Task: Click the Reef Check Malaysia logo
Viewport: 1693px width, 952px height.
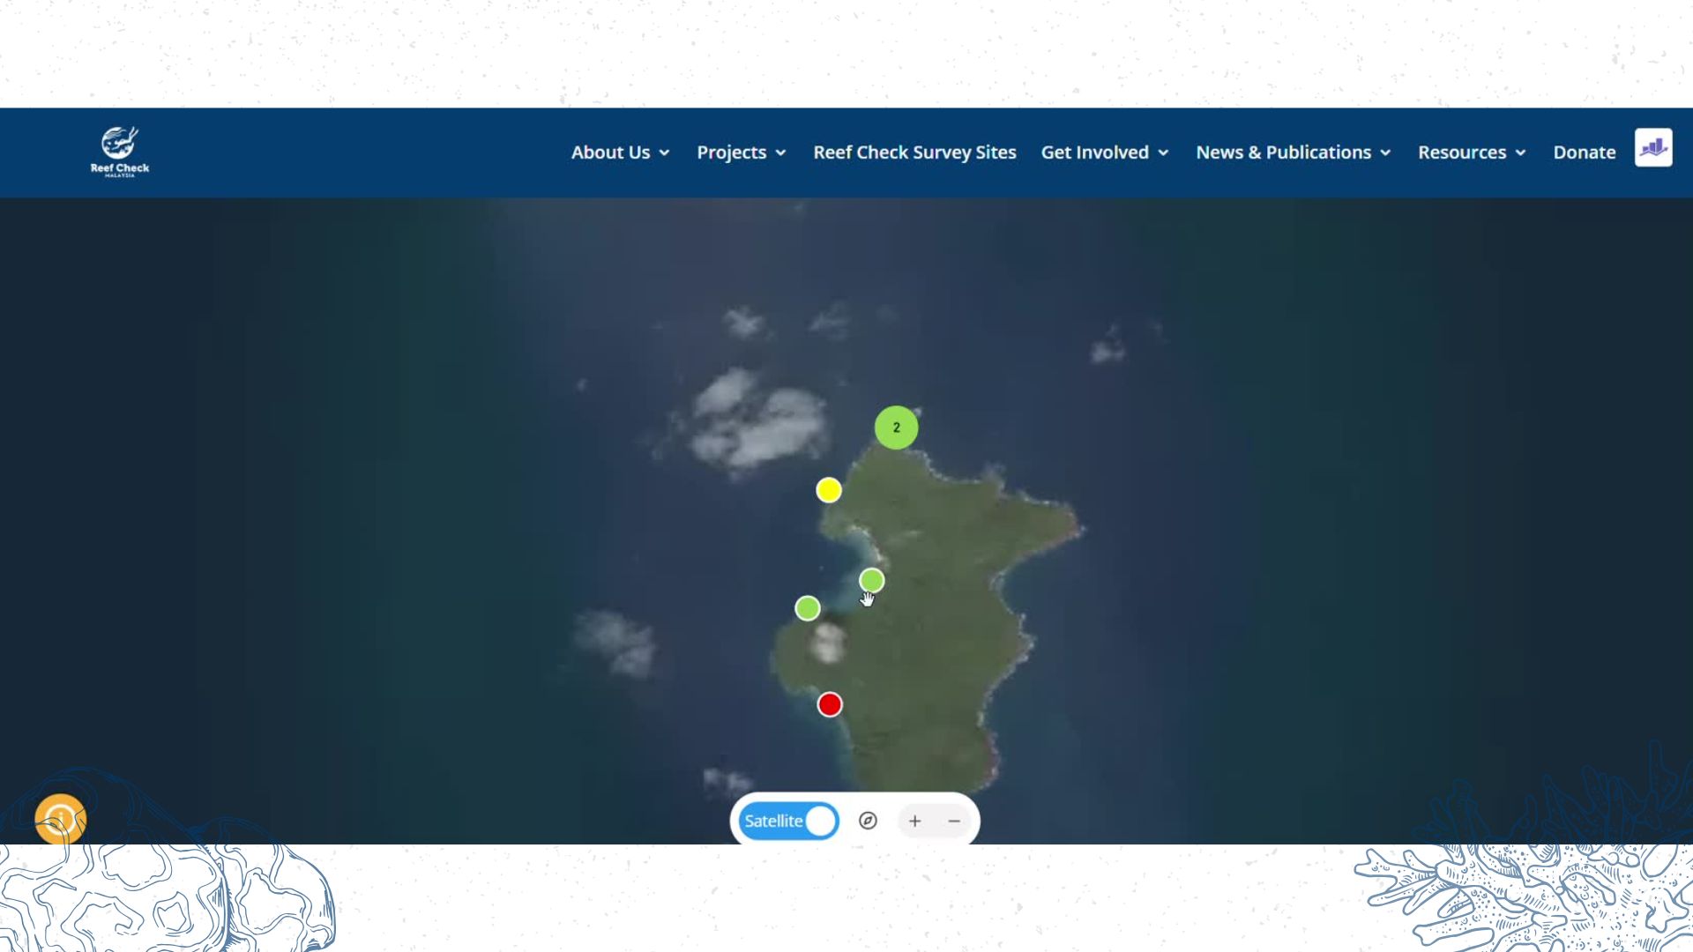Action: [x=120, y=152]
